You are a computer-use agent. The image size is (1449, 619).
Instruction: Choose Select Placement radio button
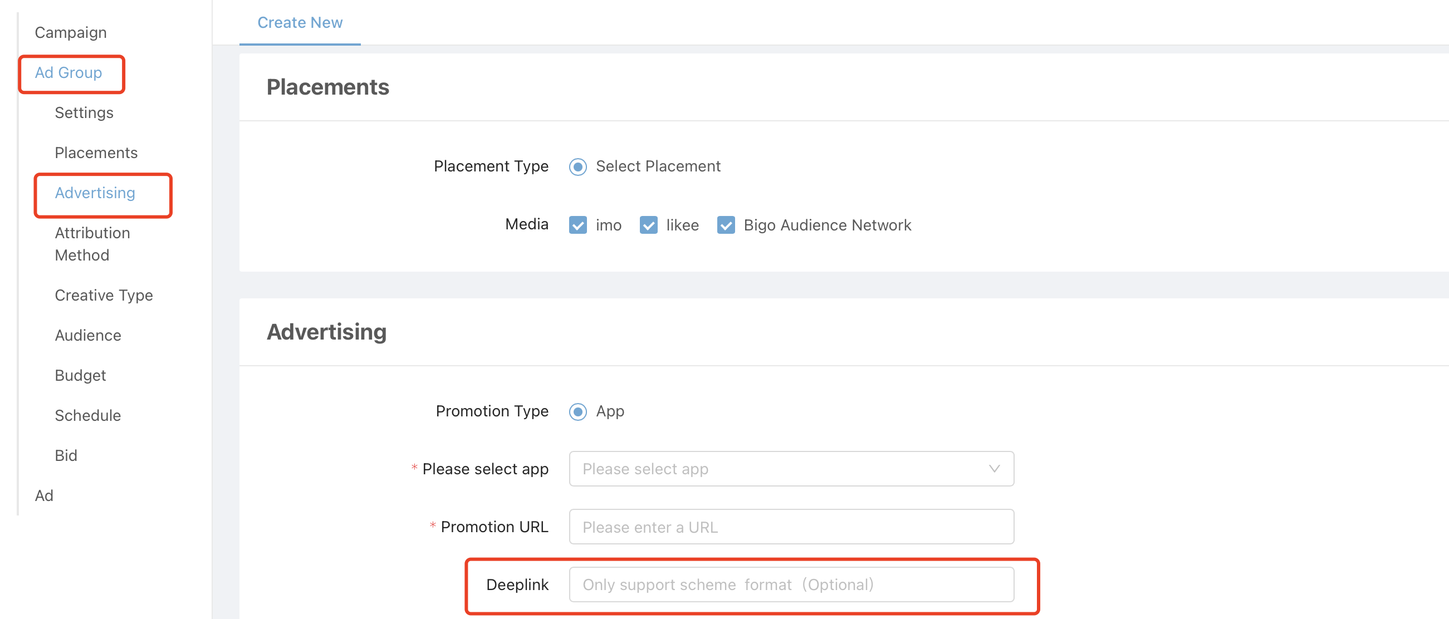(x=577, y=166)
